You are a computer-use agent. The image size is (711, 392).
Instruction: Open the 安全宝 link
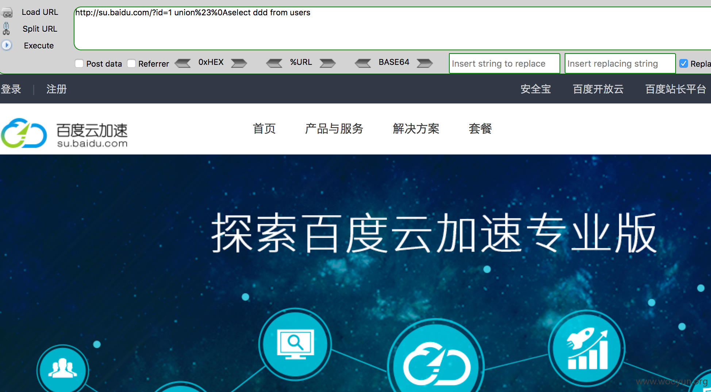tap(535, 89)
